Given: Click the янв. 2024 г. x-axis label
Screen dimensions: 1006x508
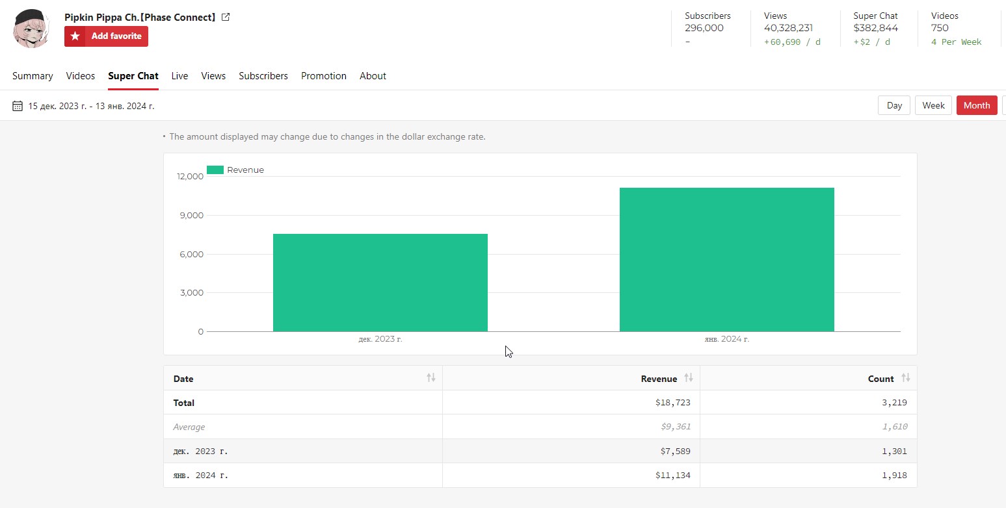Looking at the screenshot, I should click(727, 339).
